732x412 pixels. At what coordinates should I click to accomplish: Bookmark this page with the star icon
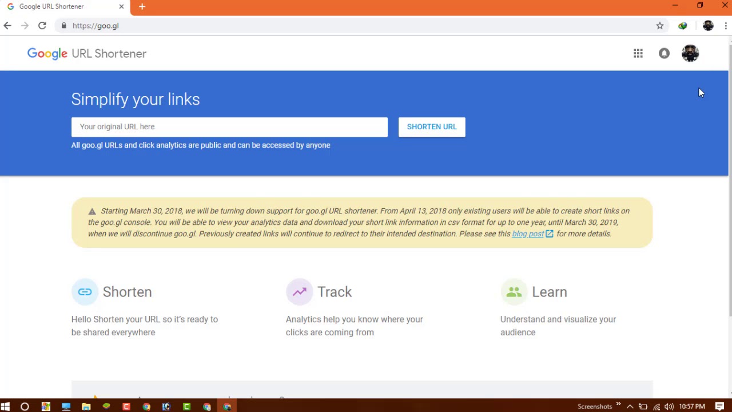click(660, 26)
